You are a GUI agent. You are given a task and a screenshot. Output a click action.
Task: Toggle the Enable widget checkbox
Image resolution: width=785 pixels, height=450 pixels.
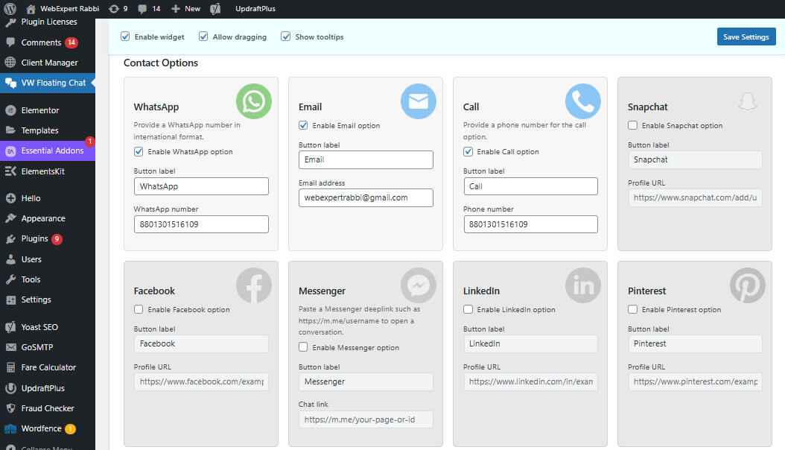(x=125, y=36)
